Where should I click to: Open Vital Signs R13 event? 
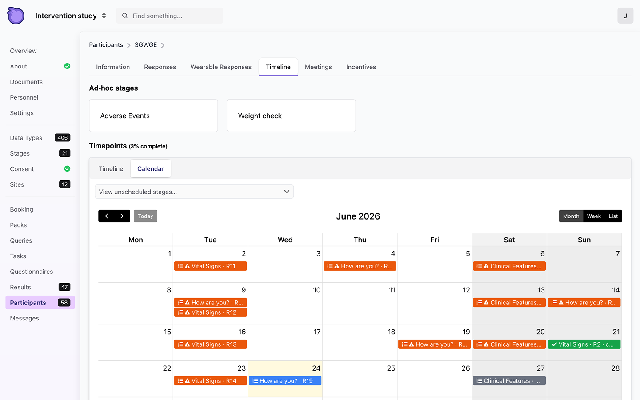[x=210, y=344]
